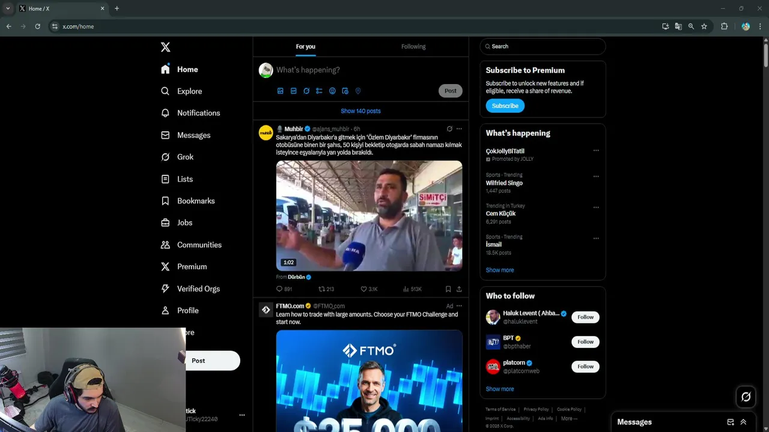Open emoji picker in composer
769x432 pixels.
(x=332, y=91)
